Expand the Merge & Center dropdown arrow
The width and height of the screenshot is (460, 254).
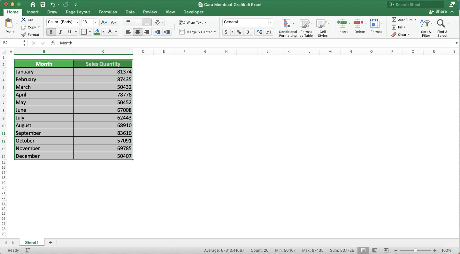point(215,32)
